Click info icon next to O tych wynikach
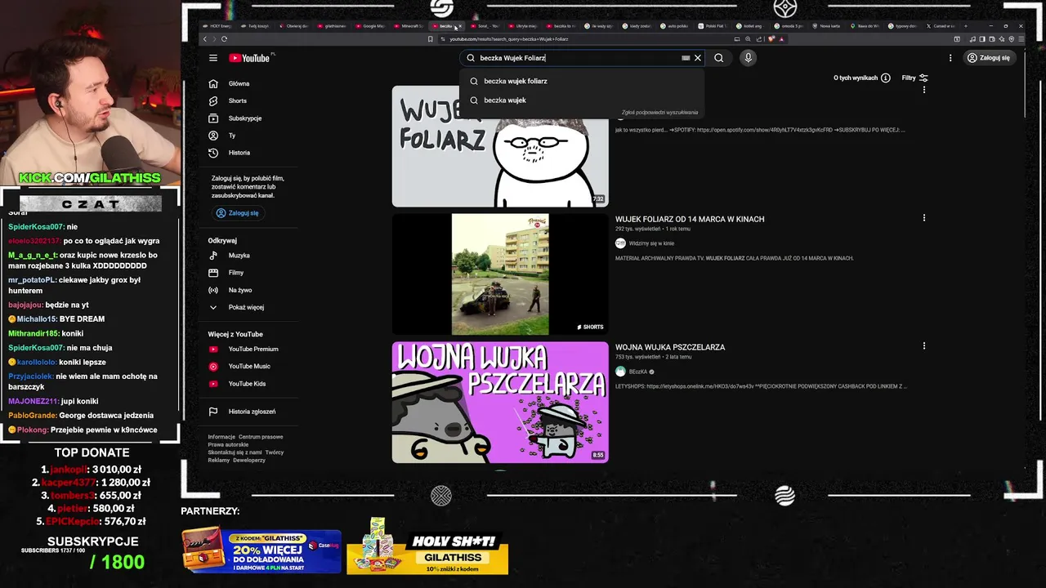 pyautogui.click(x=885, y=78)
